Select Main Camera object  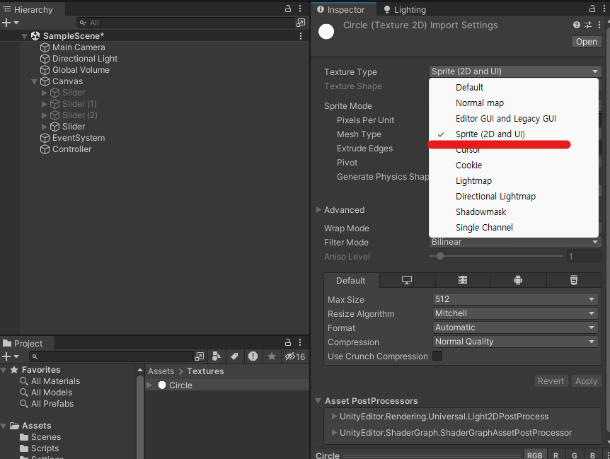pos(79,47)
